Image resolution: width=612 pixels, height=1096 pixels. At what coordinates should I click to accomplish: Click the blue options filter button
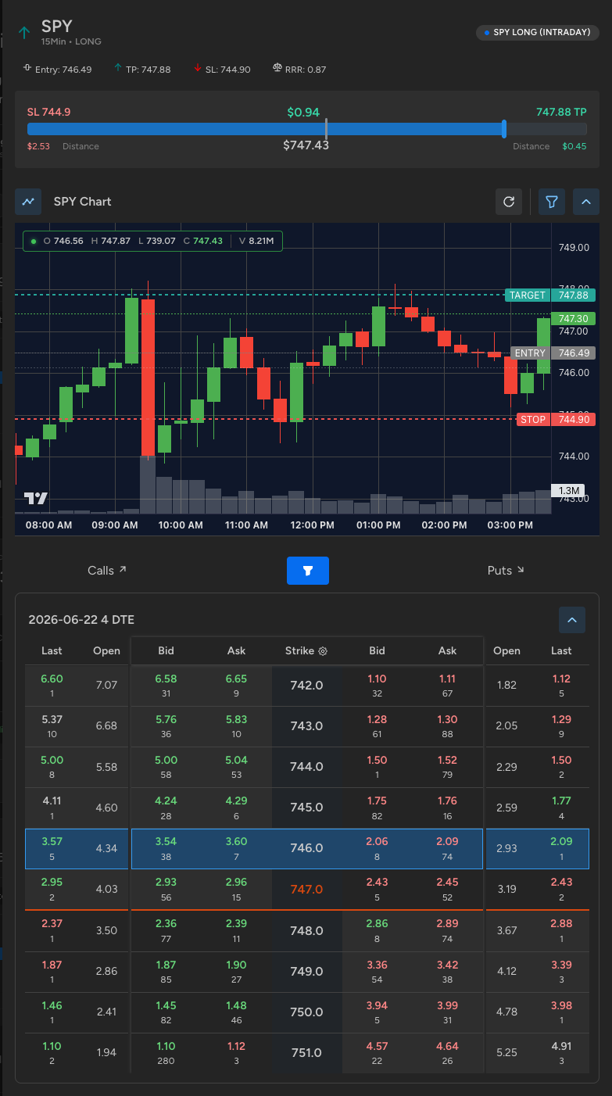tap(308, 571)
